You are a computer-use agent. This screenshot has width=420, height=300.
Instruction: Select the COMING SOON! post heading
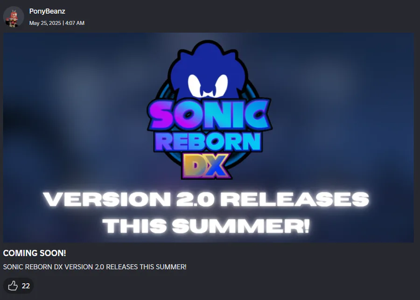(35, 253)
